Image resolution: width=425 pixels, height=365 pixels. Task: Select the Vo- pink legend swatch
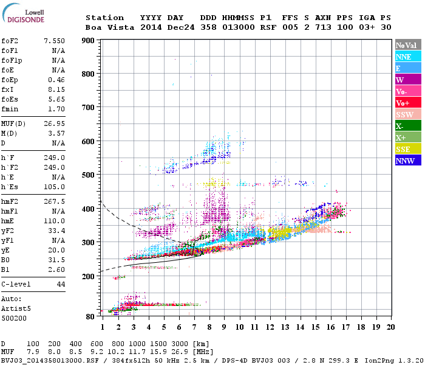click(408, 91)
